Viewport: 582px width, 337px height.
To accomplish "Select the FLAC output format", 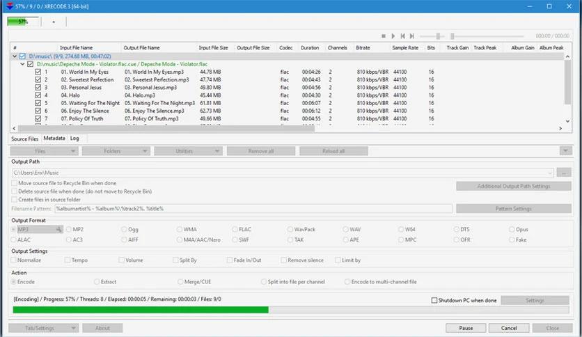I will 235,229.
